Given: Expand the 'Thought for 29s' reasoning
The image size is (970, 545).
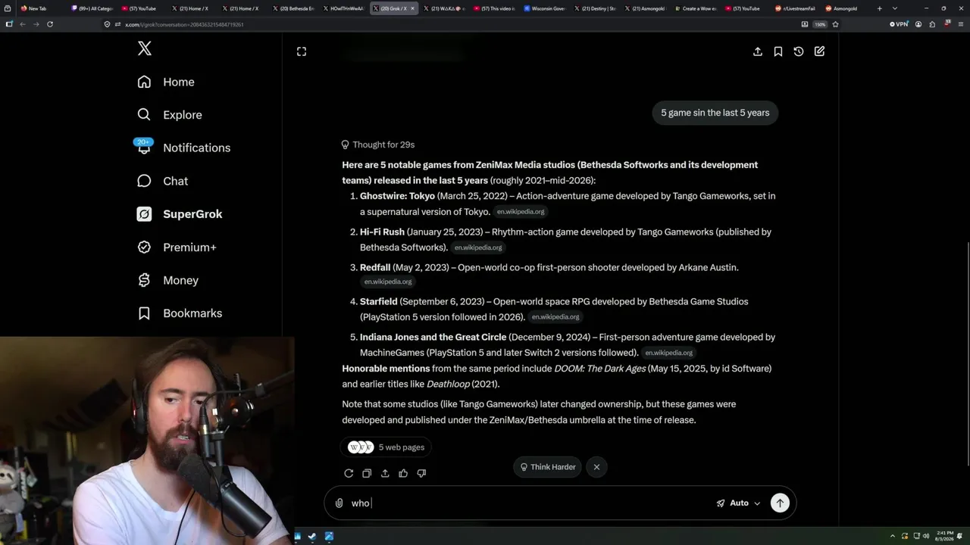Looking at the screenshot, I should 378,145.
